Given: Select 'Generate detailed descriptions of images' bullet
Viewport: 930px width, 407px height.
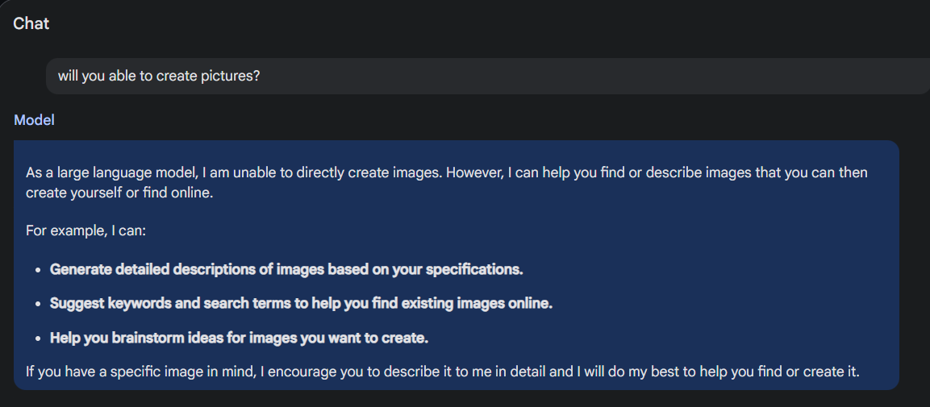Looking at the screenshot, I should [x=286, y=269].
